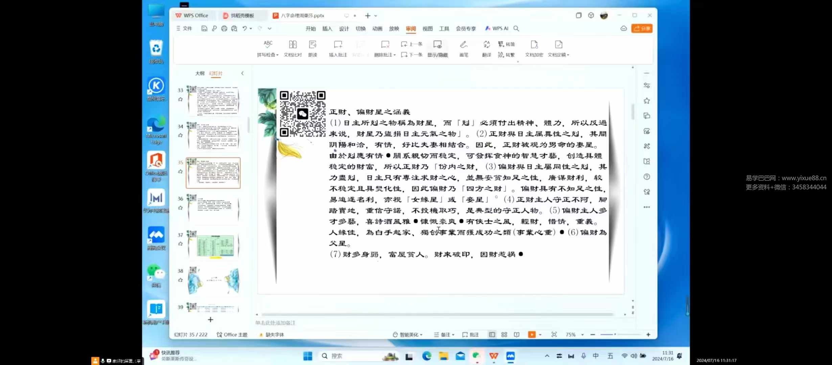
Task: Select the 大纲 outline panel tab
Action: tap(199, 73)
